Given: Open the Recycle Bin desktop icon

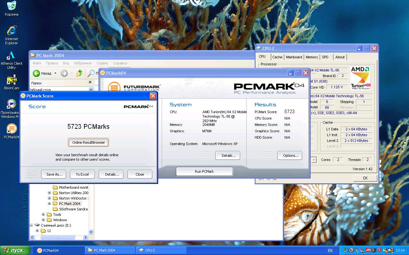Looking at the screenshot, I should pos(12,6).
